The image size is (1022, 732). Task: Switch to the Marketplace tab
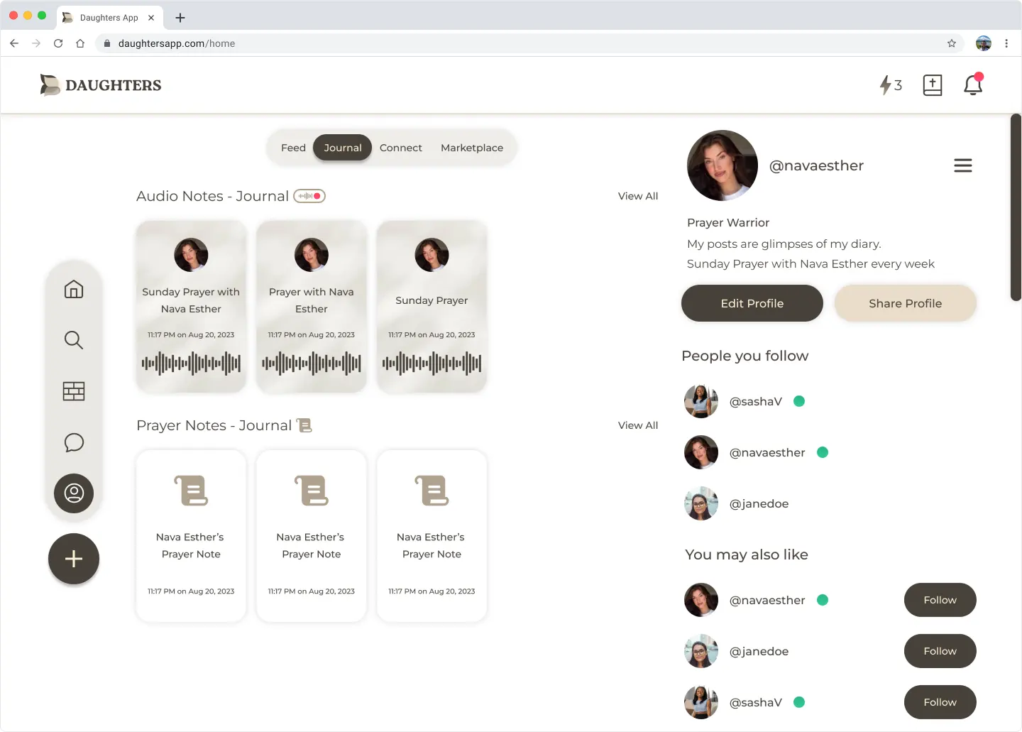coord(472,148)
